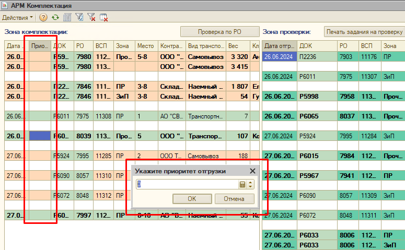
Task: Close the Укажите приоритет отгрузки dialog
Action: [x=252, y=171]
